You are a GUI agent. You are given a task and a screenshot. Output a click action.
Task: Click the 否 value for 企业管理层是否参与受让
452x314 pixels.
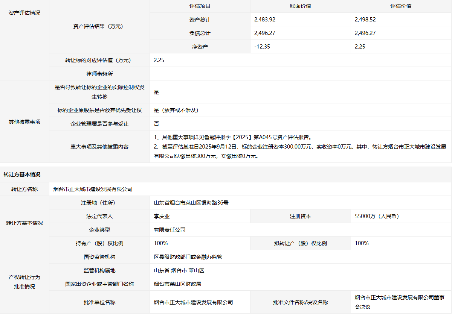coord(157,124)
